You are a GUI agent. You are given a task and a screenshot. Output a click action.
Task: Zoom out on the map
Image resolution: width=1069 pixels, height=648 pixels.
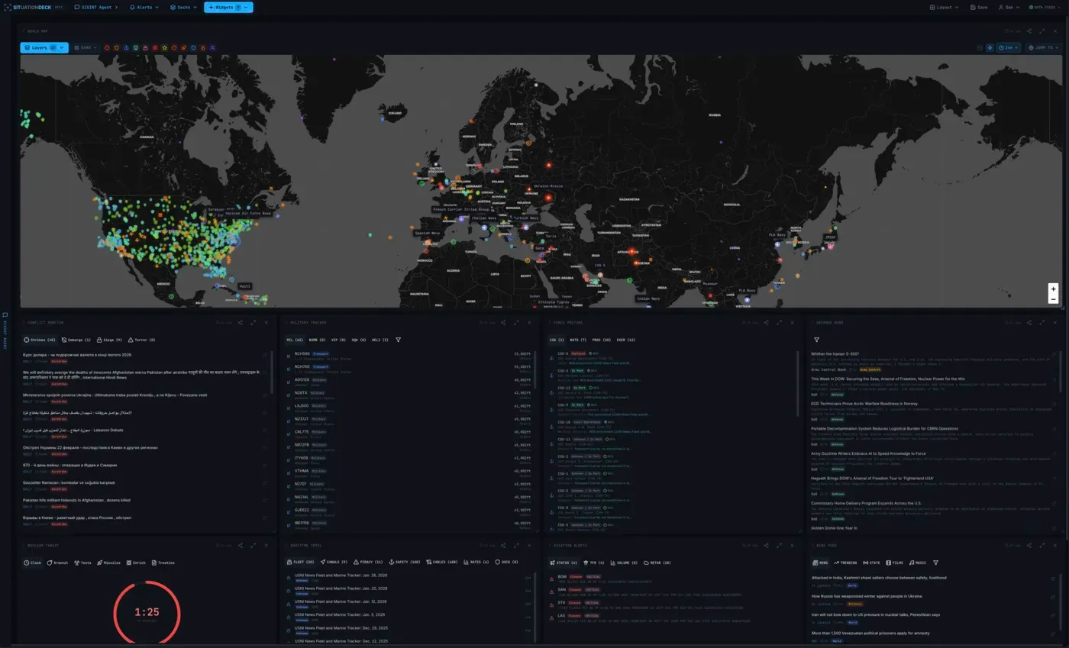pyautogui.click(x=1053, y=299)
